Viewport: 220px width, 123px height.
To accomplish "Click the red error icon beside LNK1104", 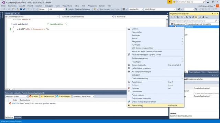I will [x=10, y=103].
